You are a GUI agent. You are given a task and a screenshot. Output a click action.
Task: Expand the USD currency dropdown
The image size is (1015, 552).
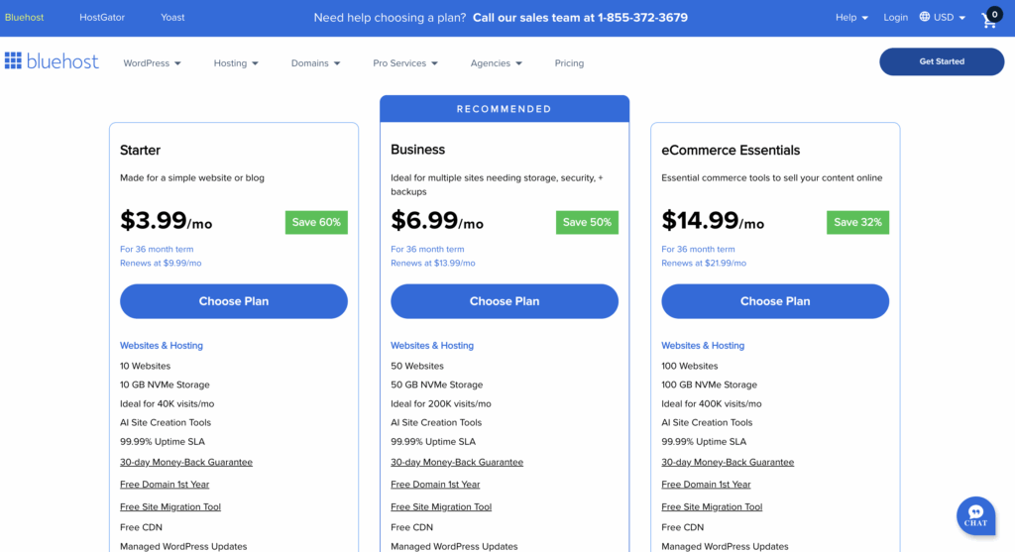point(949,18)
